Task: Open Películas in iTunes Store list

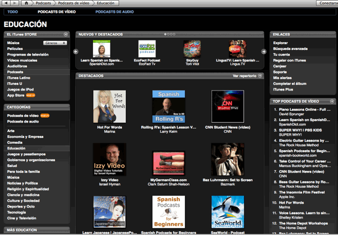Action: pos(15,49)
